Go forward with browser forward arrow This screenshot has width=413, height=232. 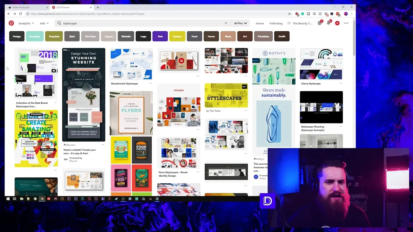[15, 14]
